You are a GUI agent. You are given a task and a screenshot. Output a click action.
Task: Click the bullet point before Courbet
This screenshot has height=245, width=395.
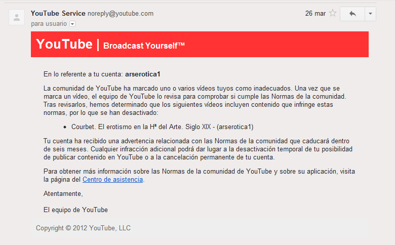click(65, 127)
